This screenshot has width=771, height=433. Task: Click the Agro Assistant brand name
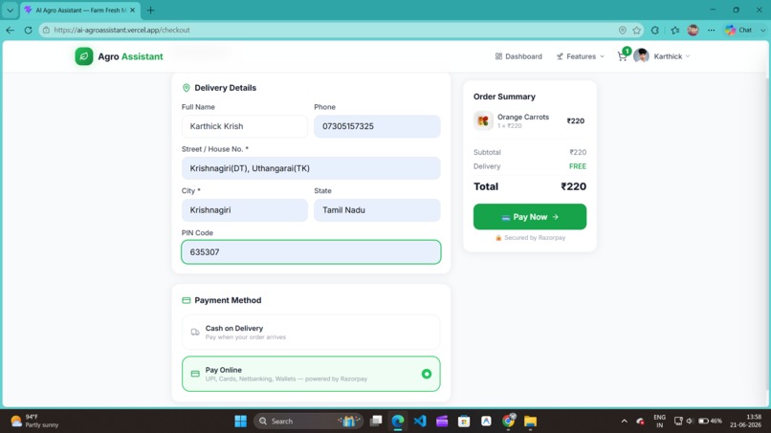click(130, 56)
